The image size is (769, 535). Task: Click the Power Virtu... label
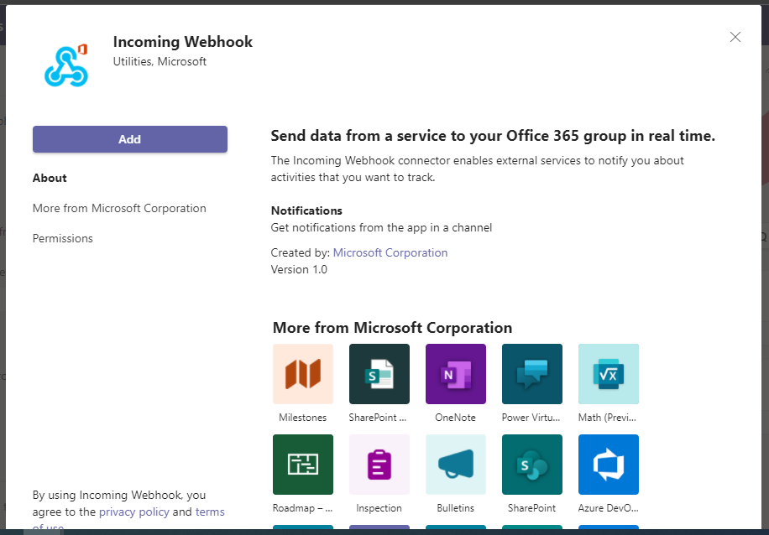[532, 418]
